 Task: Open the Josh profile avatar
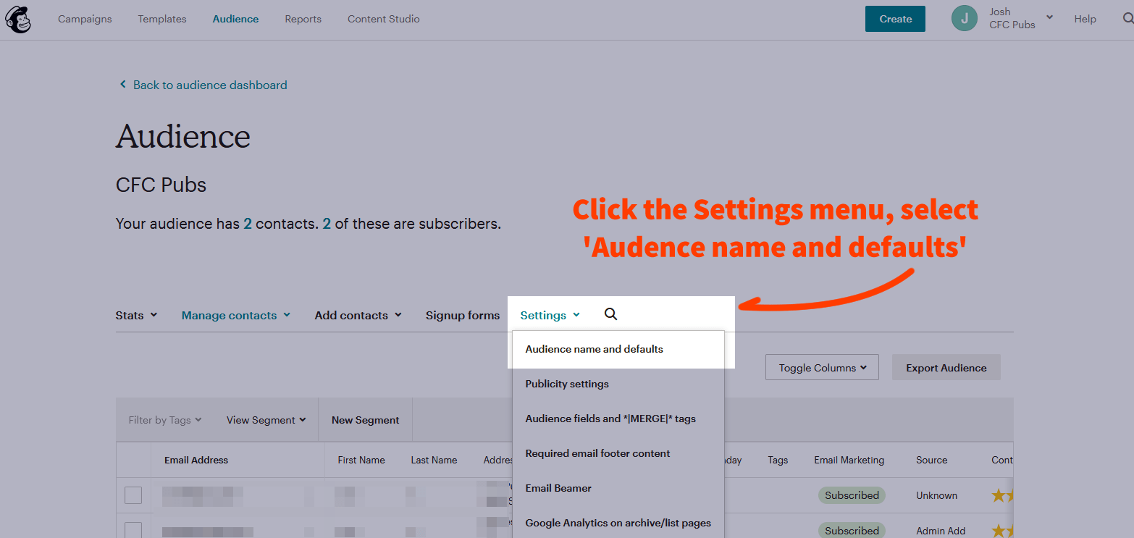pyautogui.click(x=964, y=18)
